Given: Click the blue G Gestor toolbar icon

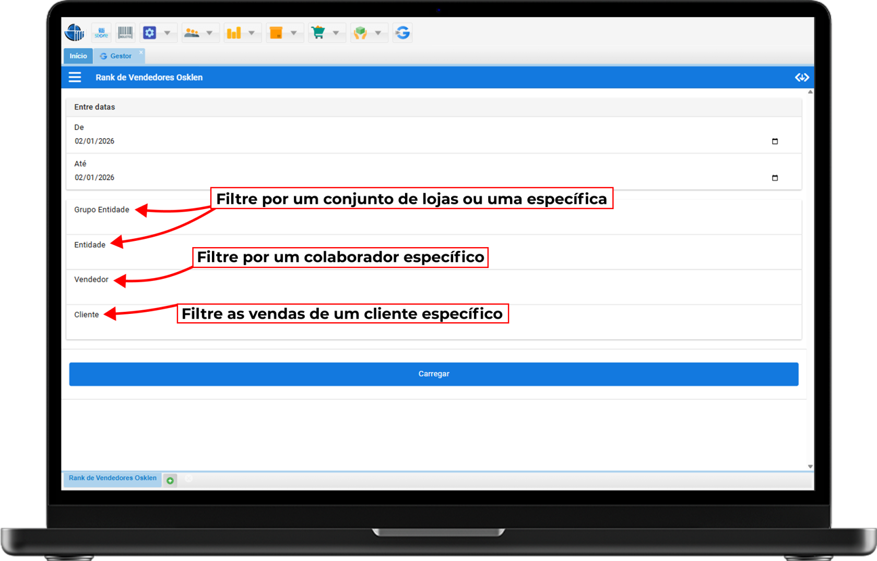Looking at the screenshot, I should [402, 33].
